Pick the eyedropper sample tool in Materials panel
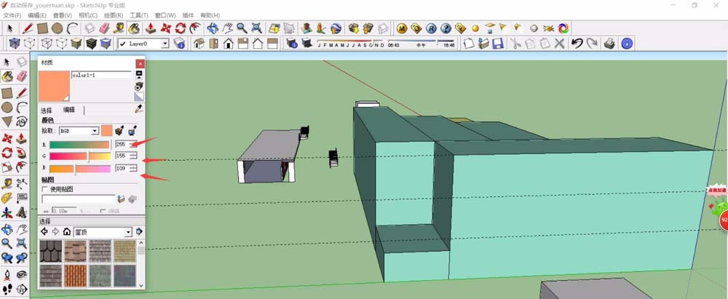 (139, 108)
